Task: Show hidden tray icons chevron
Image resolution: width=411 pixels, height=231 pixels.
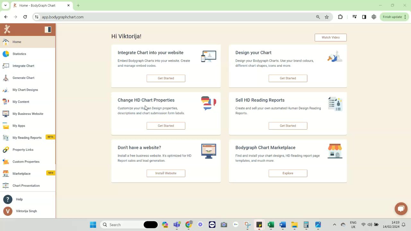Action: pos(334,225)
